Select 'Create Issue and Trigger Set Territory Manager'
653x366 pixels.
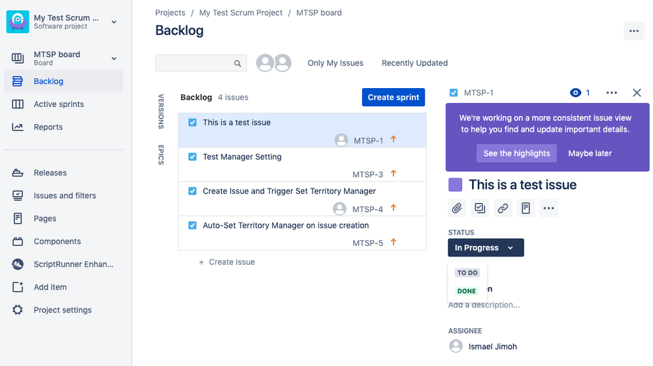pyautogui.click(x=289, y=191)
